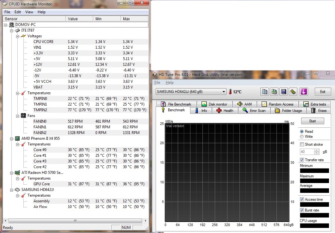This screenshot has width=335, height=233.
Task: Click the purple down-arrow minimize-to-tray icon
Action: (x=304, y=92)
